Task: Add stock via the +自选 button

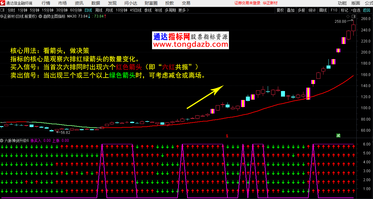Action: [x=355, y=10]
